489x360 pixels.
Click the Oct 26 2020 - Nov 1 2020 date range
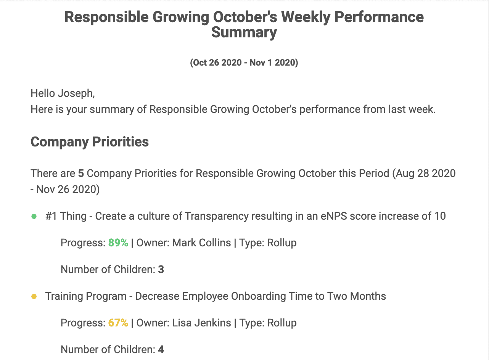point(244,63)
